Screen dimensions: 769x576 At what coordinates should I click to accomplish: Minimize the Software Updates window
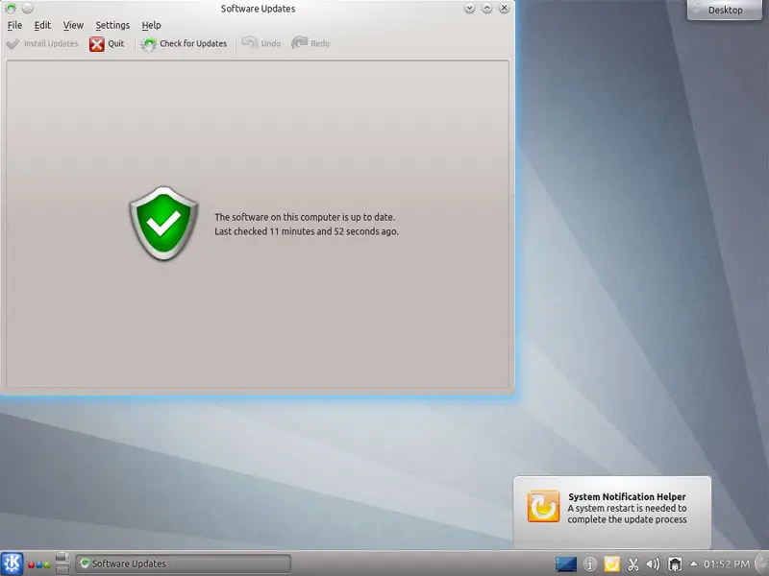[469, 8]
